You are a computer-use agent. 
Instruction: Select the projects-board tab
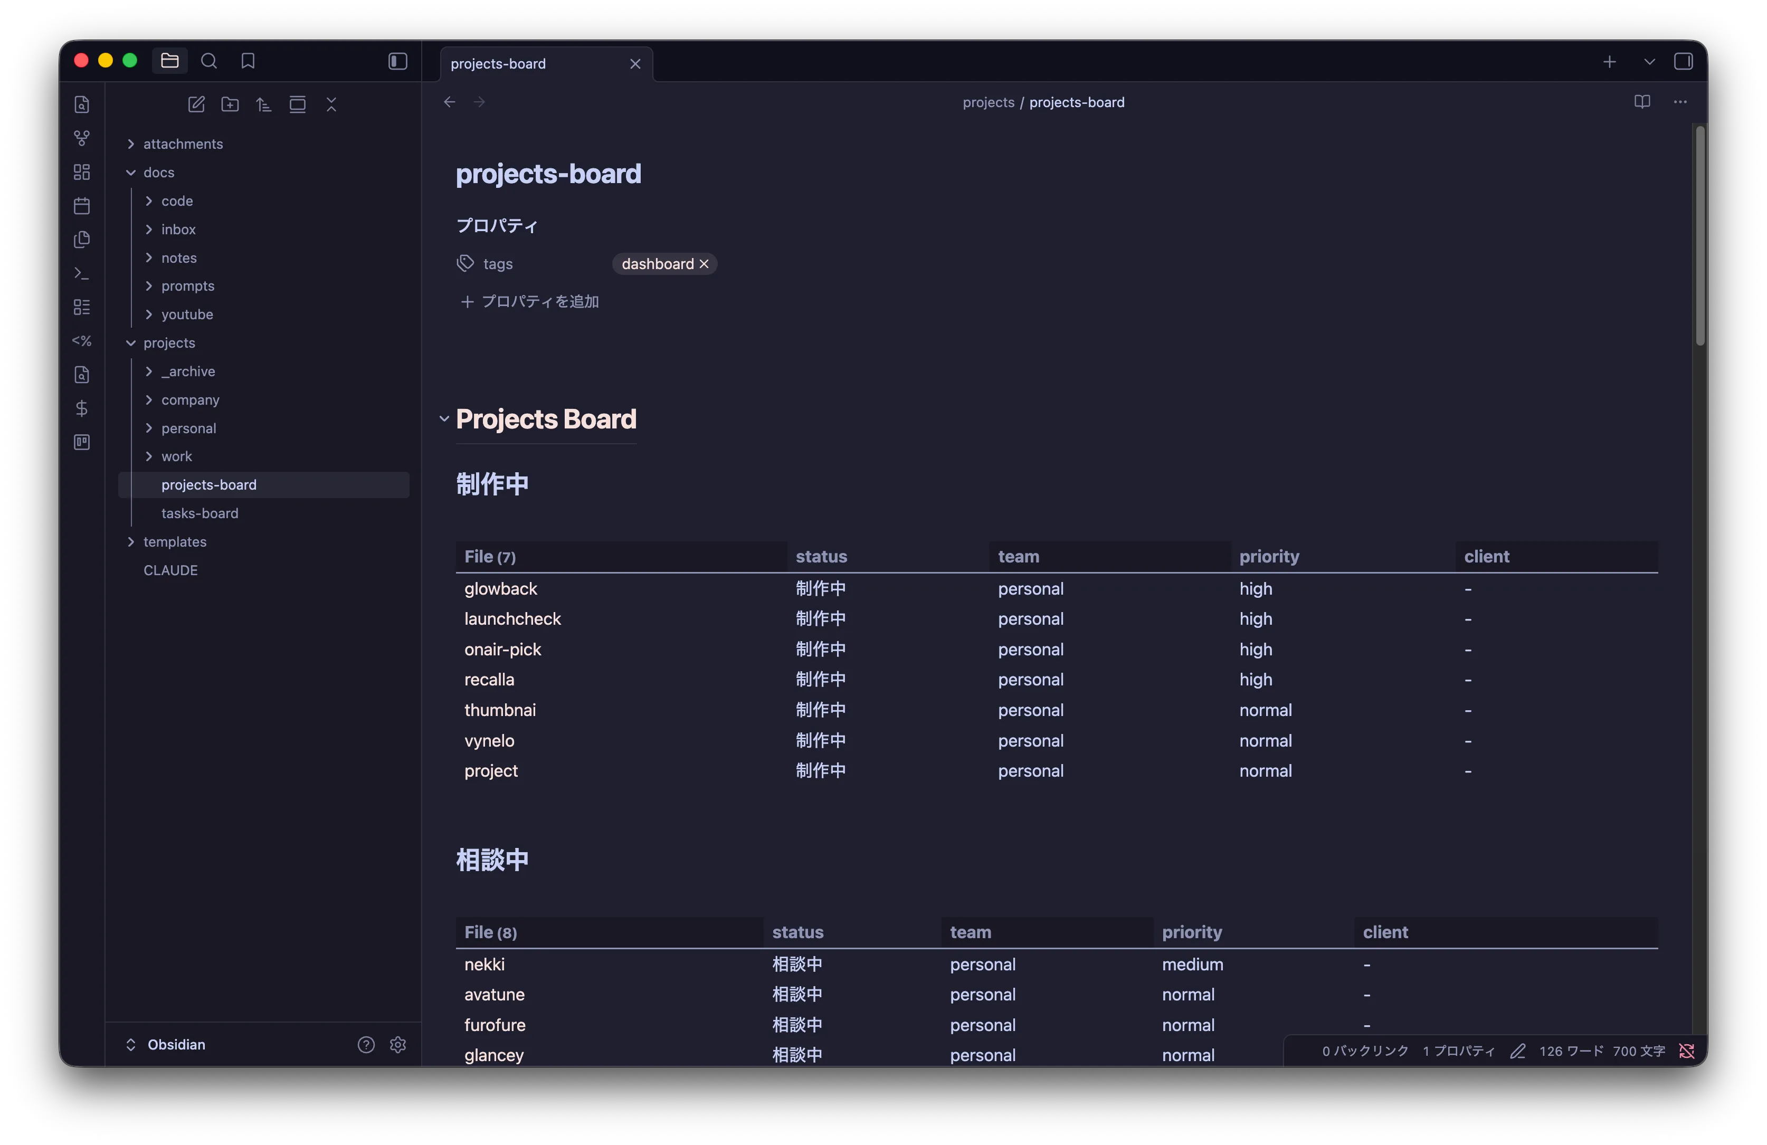click(x=499, y=64)
